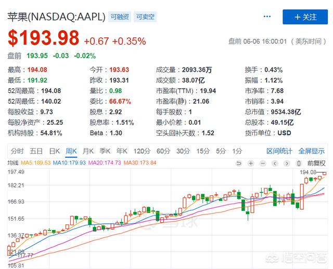This screenshot has width=333, height=269.
Task: Click the MA30:173.84 indicator label
Action: pos(140,163)
